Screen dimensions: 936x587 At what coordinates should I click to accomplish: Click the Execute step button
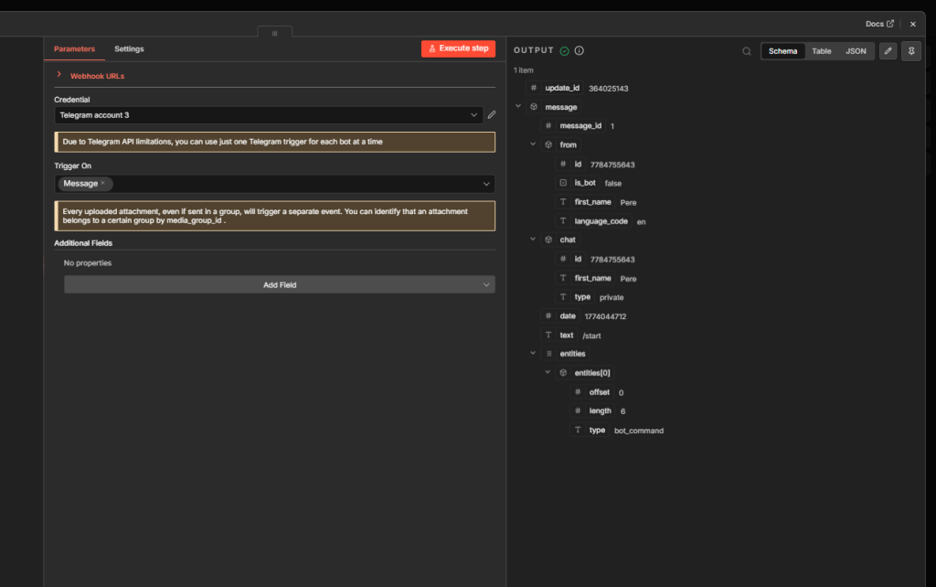click(x=456, y=48)
